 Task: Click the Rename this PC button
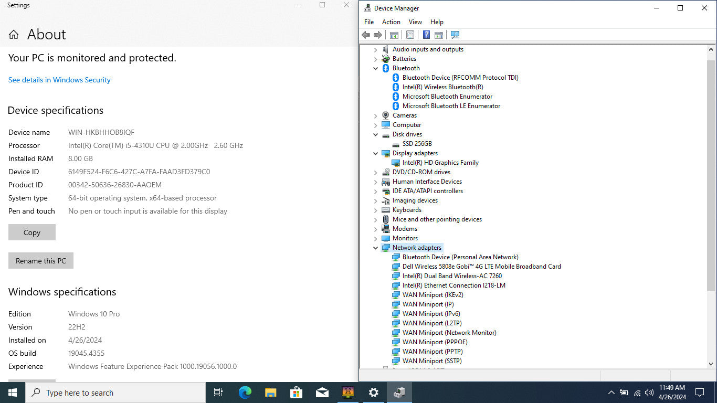click(x=41, y=261)
